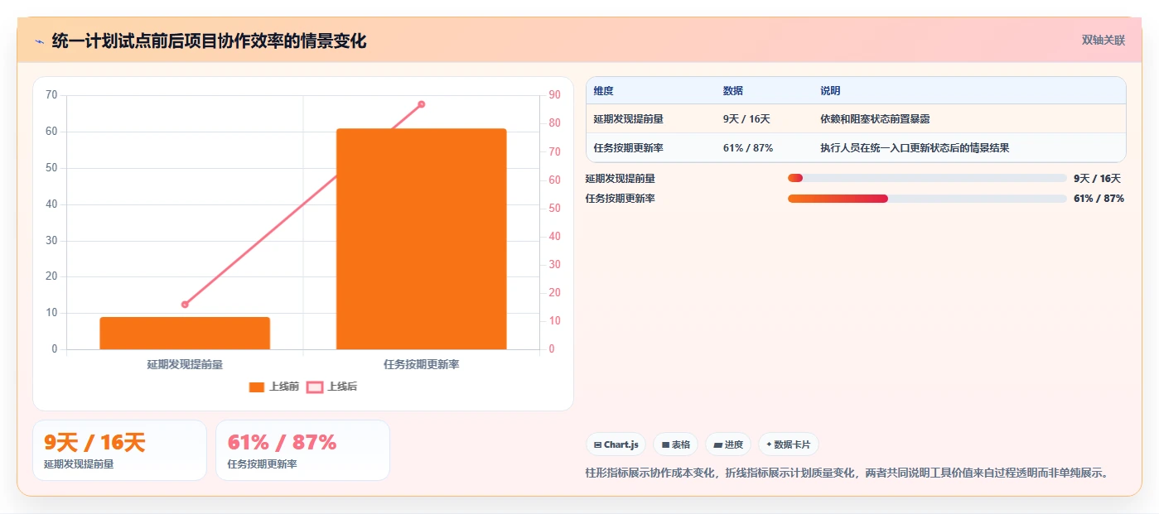This screenshot has width=1159, height=514.
Task: Click the progress value 61% / 87% label
Action: [1099, 199]
